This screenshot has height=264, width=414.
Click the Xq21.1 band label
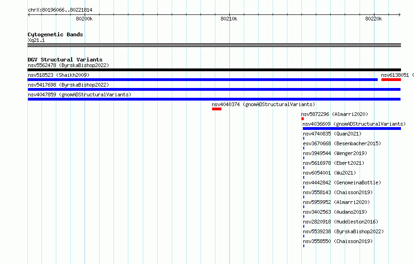[36, 40]
